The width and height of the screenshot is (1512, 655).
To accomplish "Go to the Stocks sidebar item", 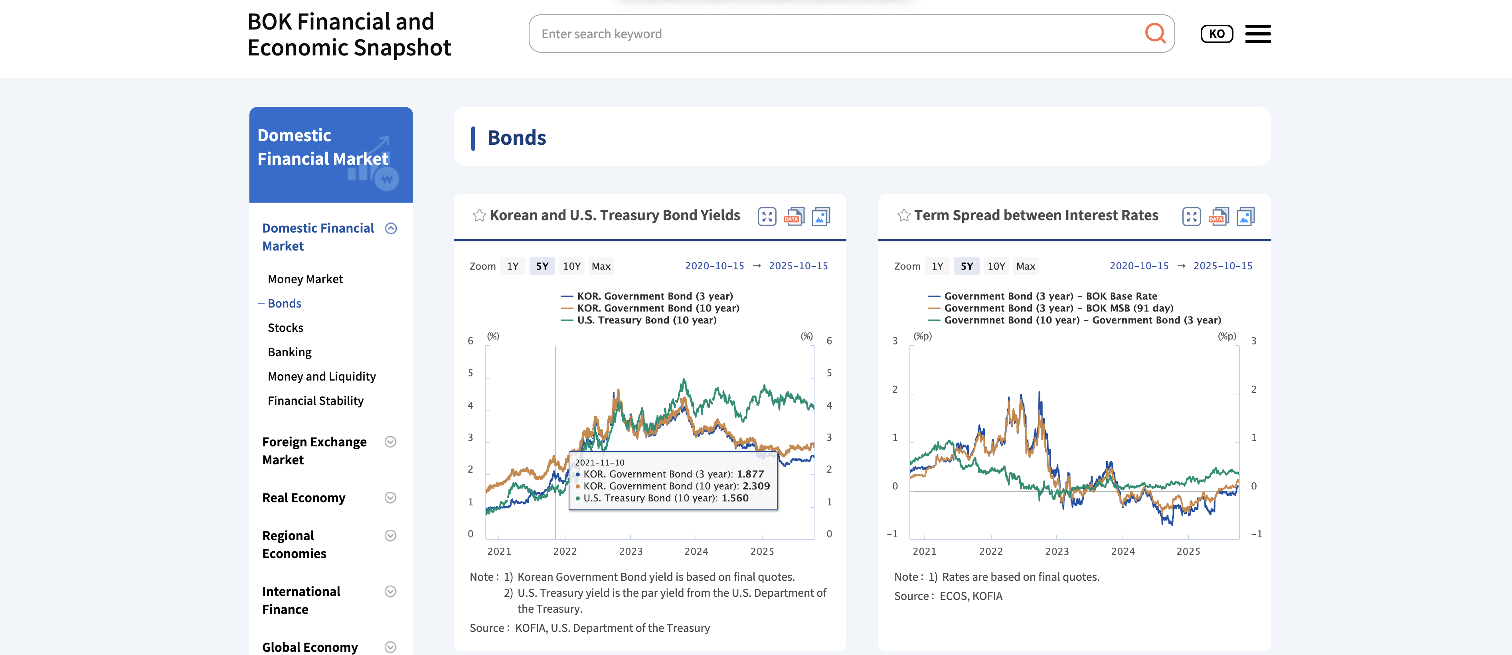I will click(x=285, y=327).
